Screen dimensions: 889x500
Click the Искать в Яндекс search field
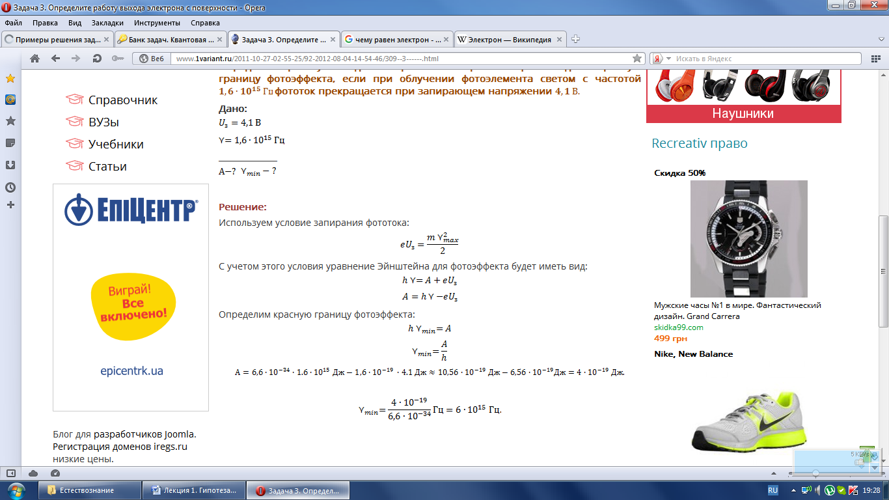[774, 59]
